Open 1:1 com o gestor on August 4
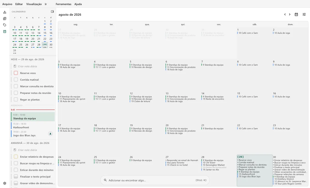 [105, 67]
